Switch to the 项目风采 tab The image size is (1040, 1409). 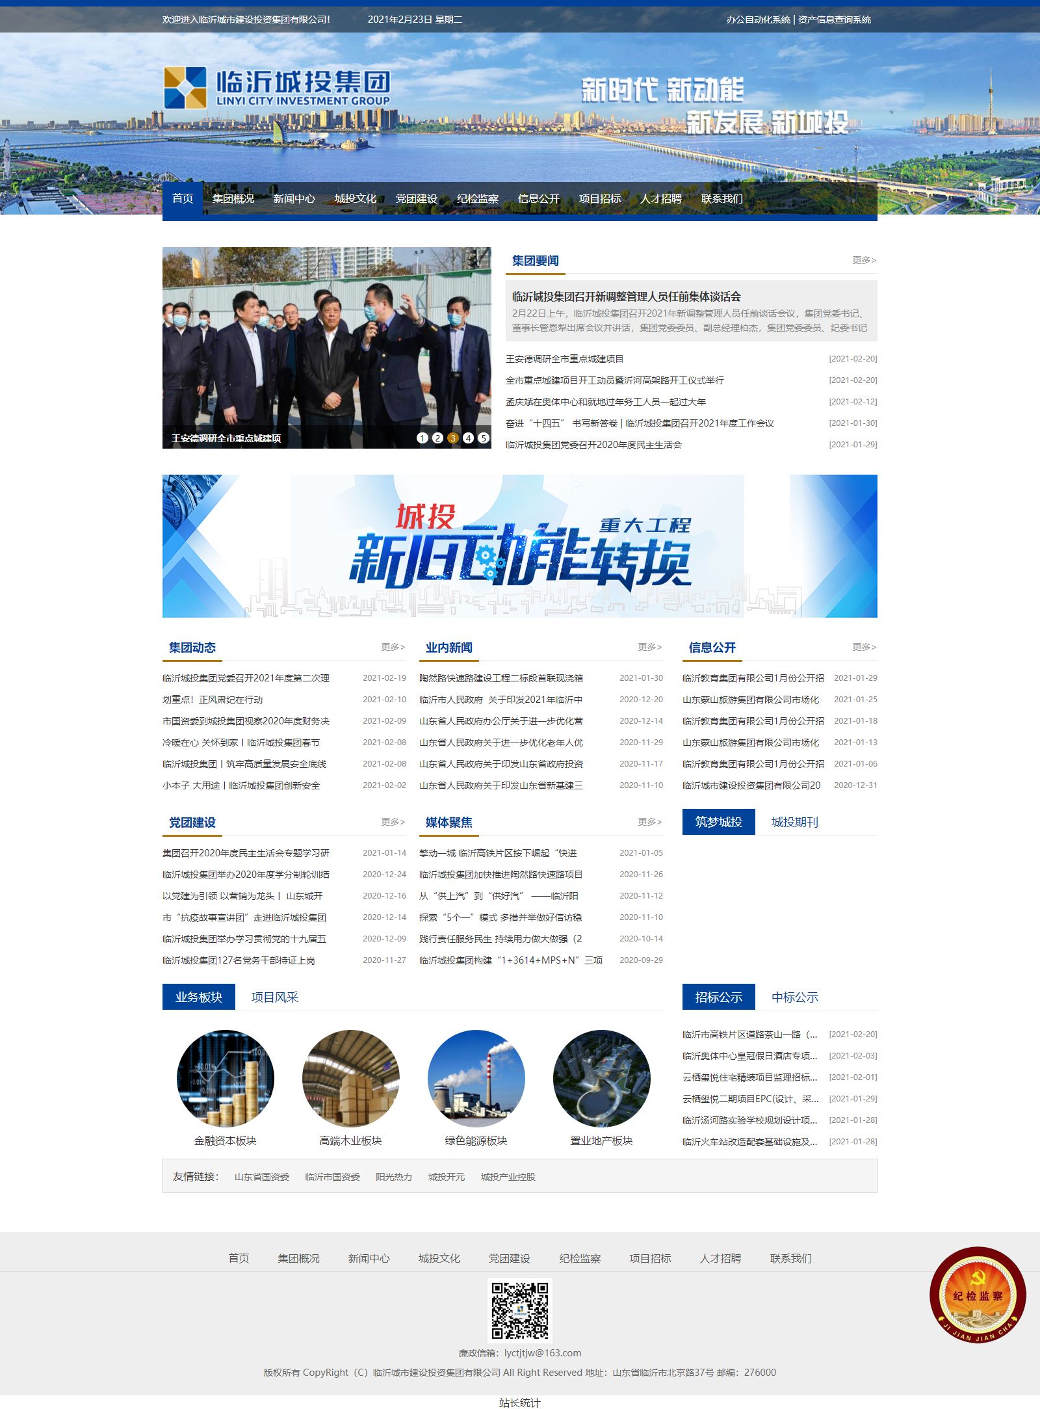pos(275,997)
